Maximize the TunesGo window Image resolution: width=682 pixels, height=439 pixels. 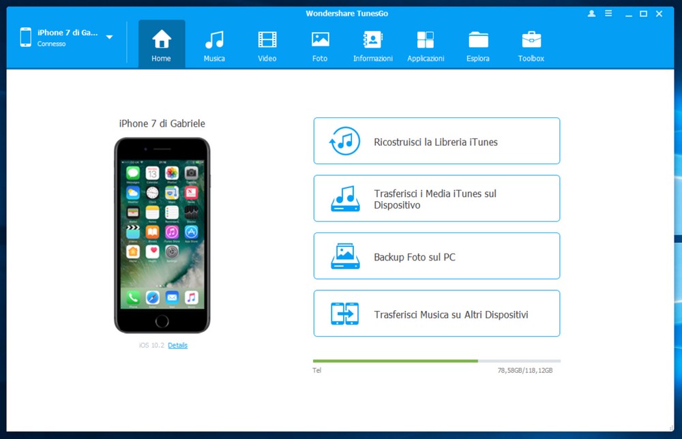tap(643, 14)
